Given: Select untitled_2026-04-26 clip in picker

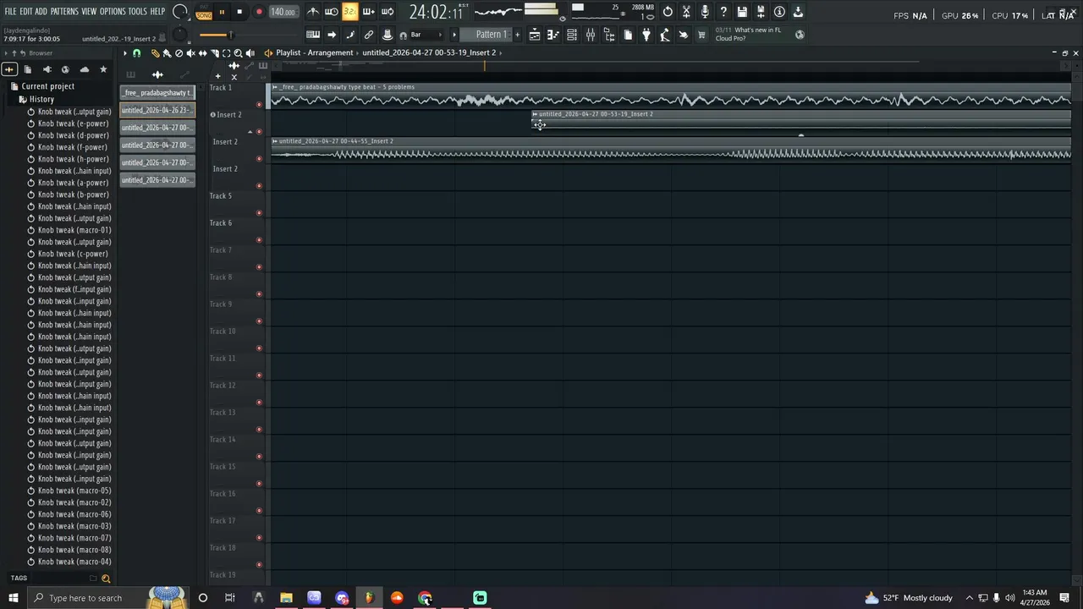Looking at the screenshot, I should click(157, 110).
